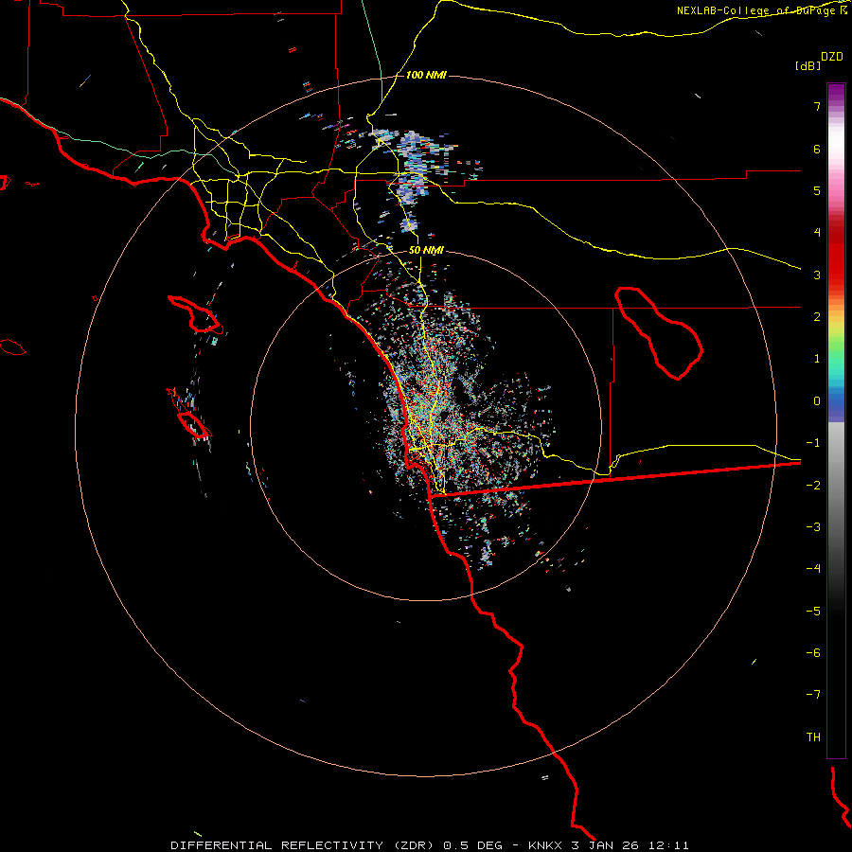Click the TH threshold label on the scale
This screenshot has width=852, height=852.
[x=813, y=737]
